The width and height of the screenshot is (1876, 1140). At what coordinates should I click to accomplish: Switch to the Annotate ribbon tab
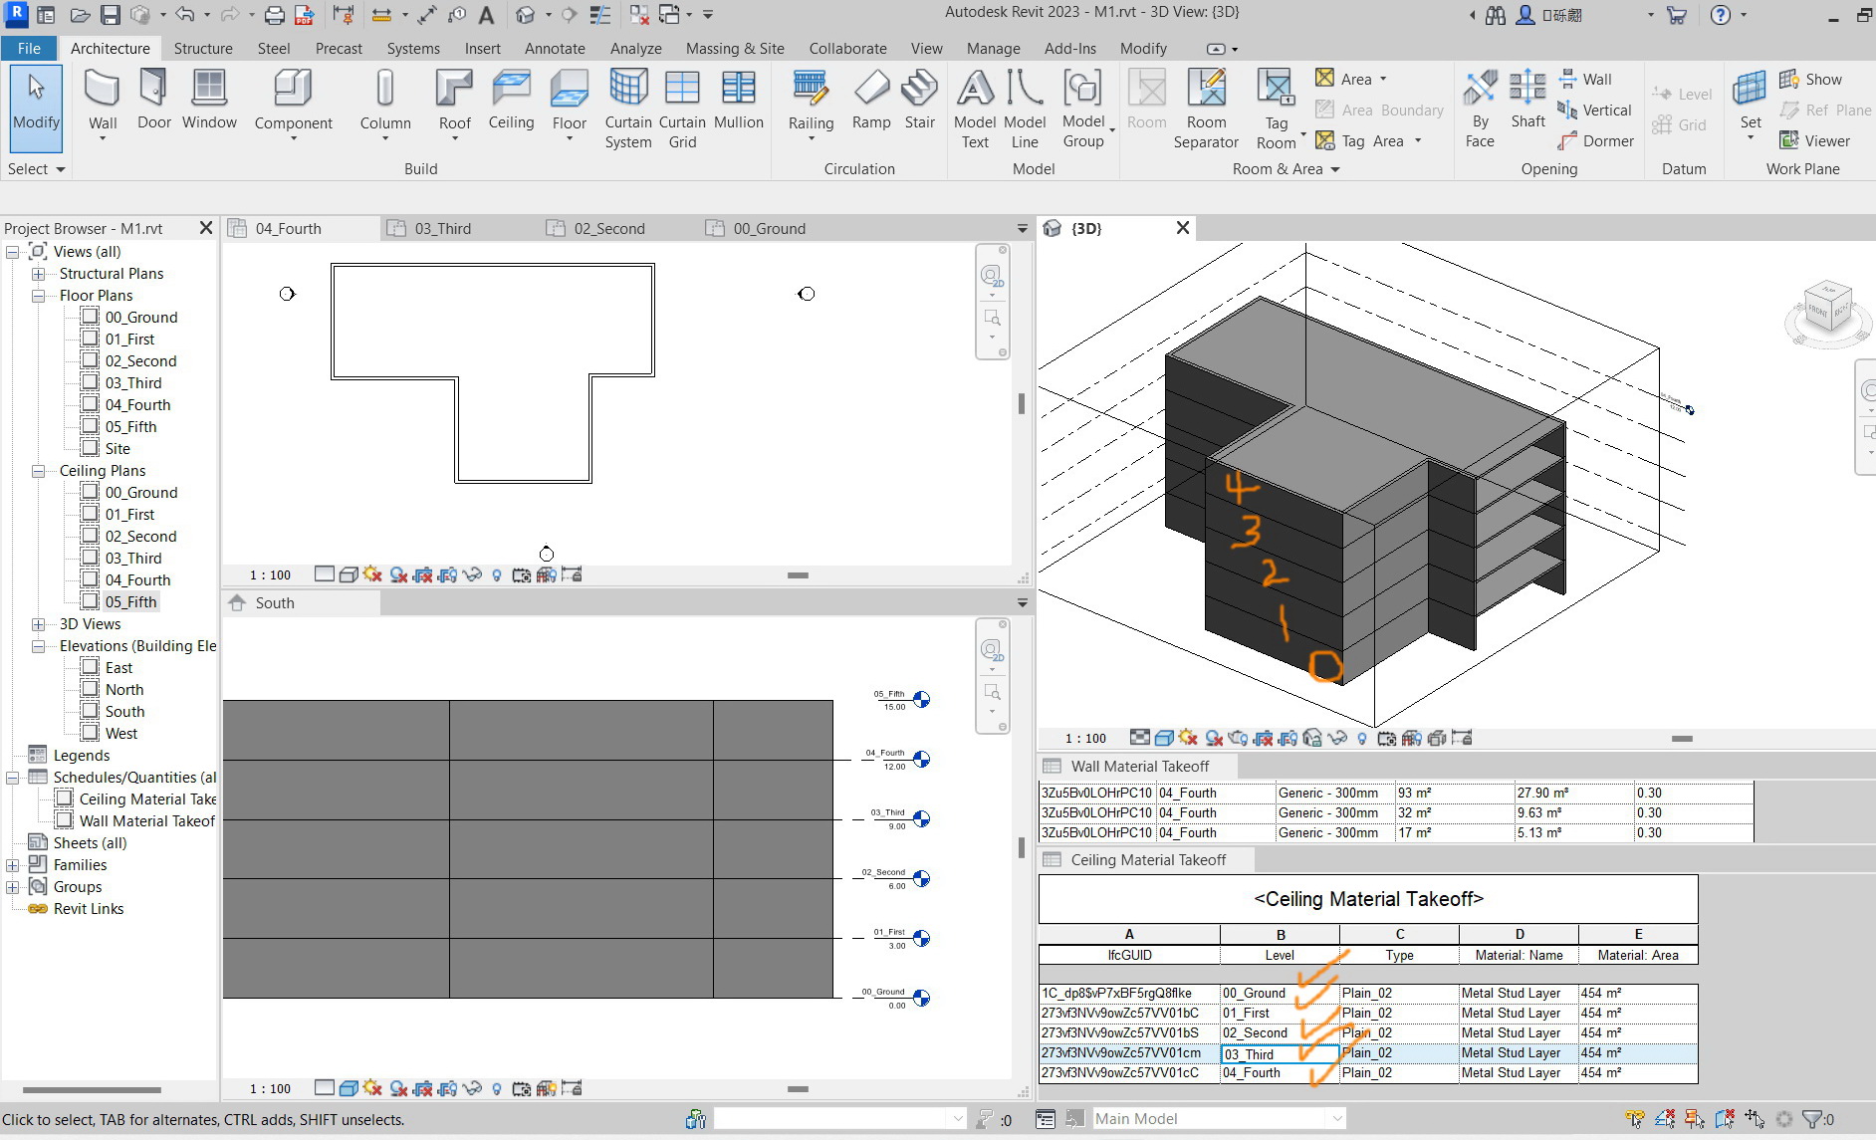[x=555, y=48]
